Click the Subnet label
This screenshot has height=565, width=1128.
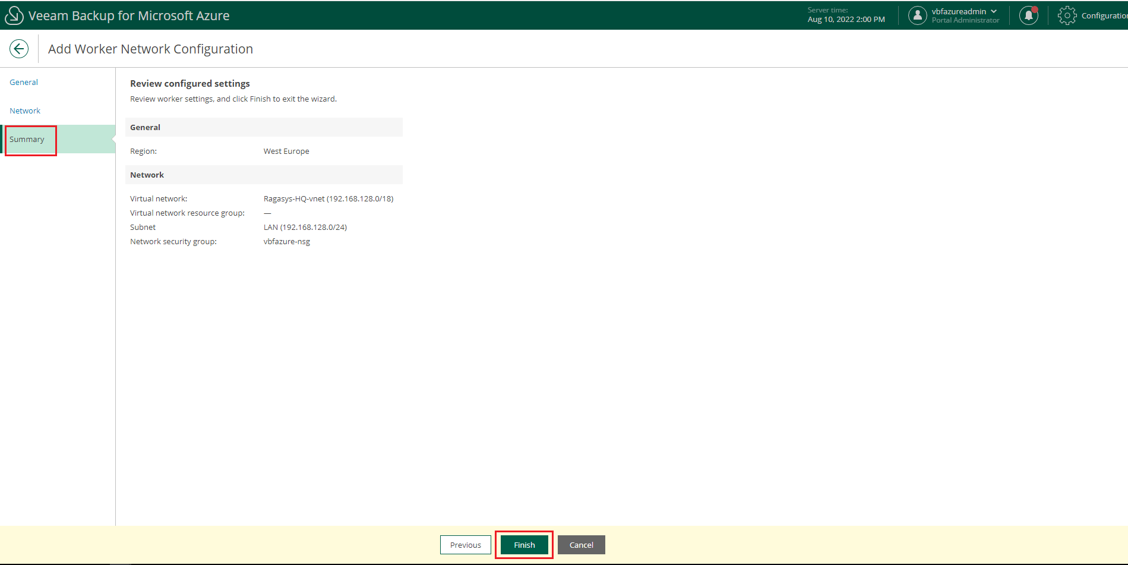pos(143,227)
